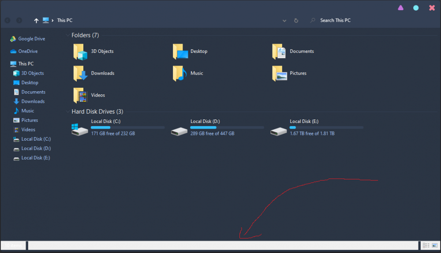Click the This PC breadcrumb in address bar
This screenshot has height=253, width=441.
tap(64, 21)
